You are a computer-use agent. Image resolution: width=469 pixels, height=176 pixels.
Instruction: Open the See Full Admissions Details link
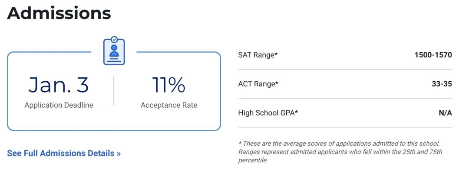click(64, 154)
